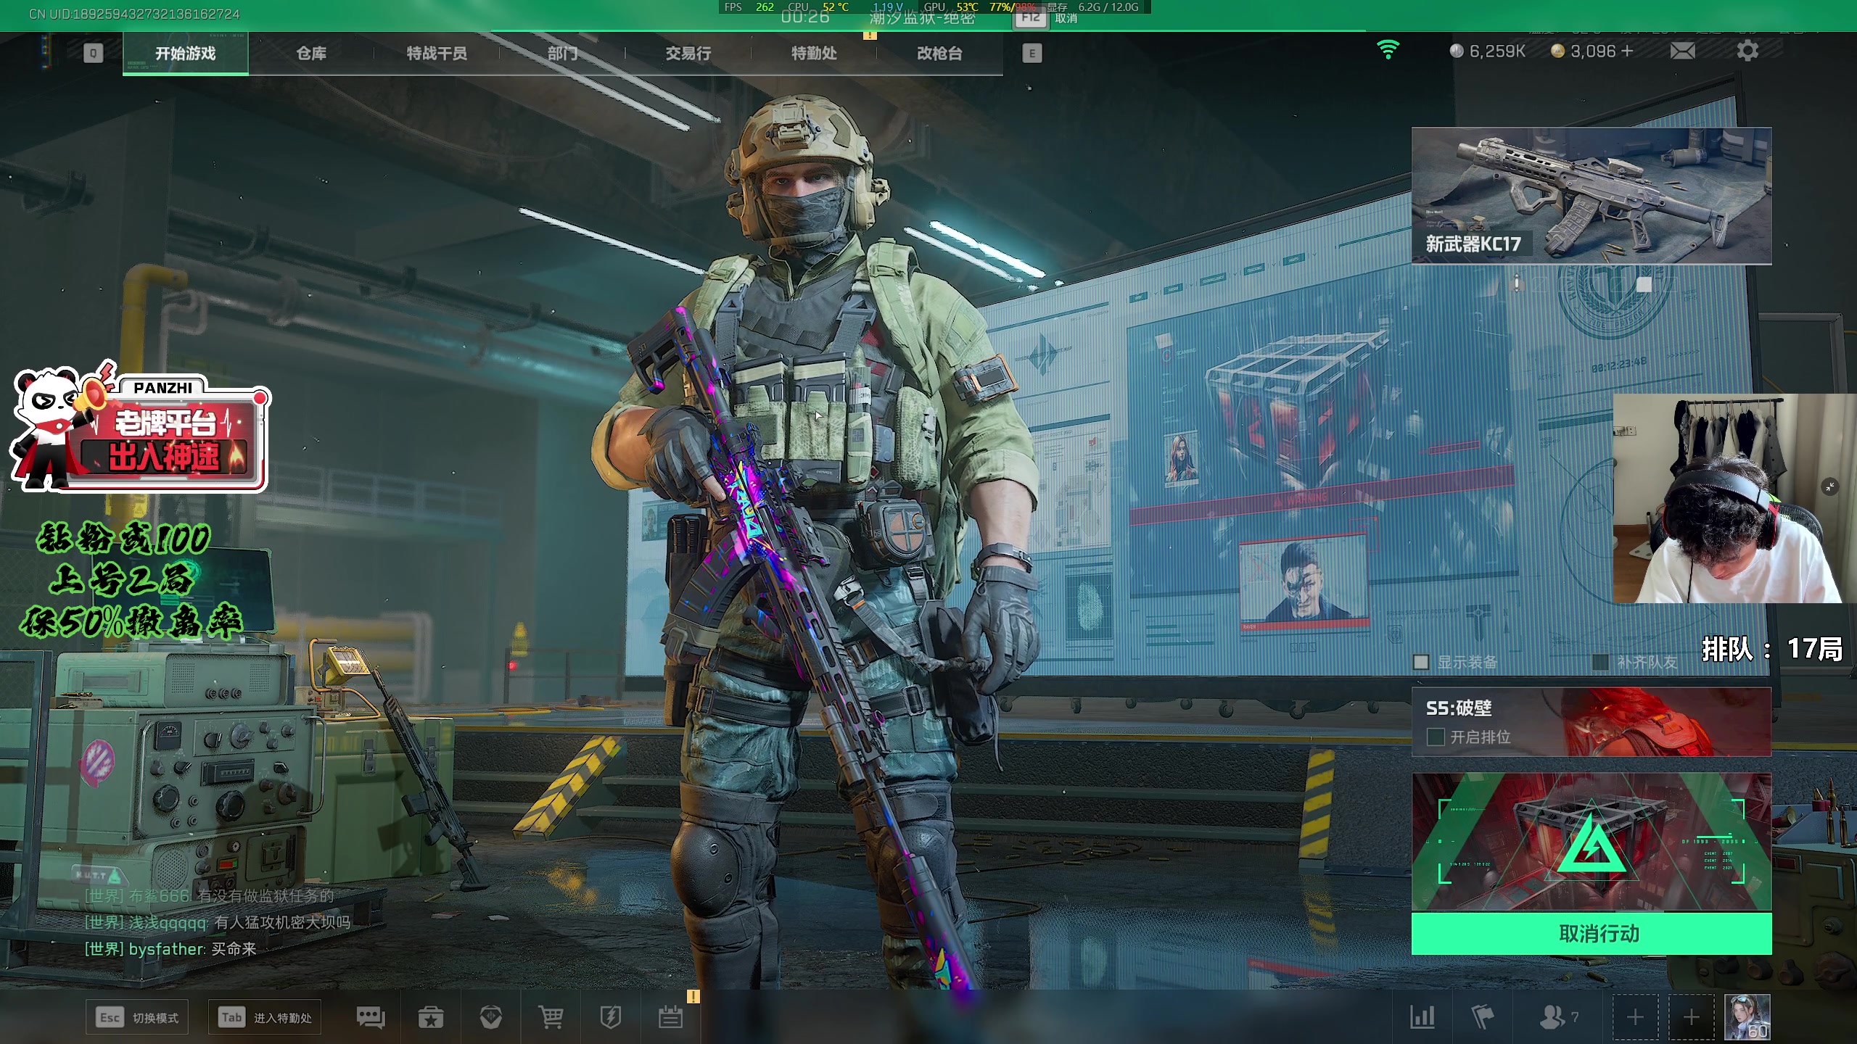The image size is (1857, 1044).
Task: Click world chat message from 浅浅qqqqq
Action: (x=218, y=922)
